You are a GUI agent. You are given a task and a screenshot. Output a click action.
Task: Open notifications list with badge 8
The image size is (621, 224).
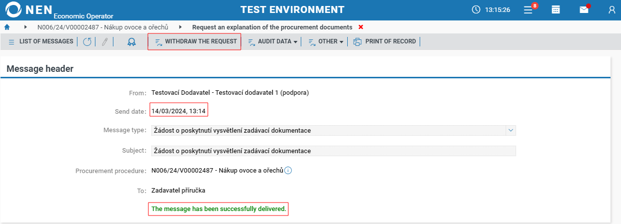[529, 9]
